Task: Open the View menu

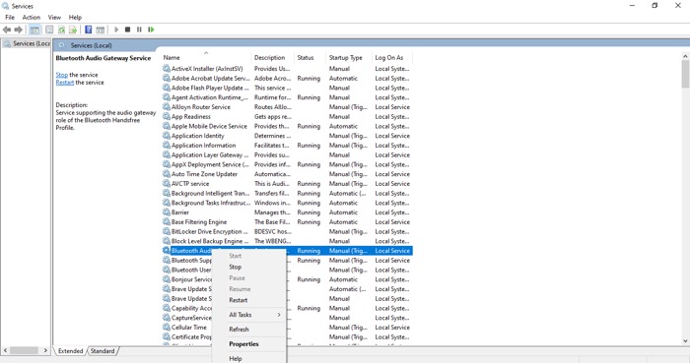Action: click(x=54, y=17)
